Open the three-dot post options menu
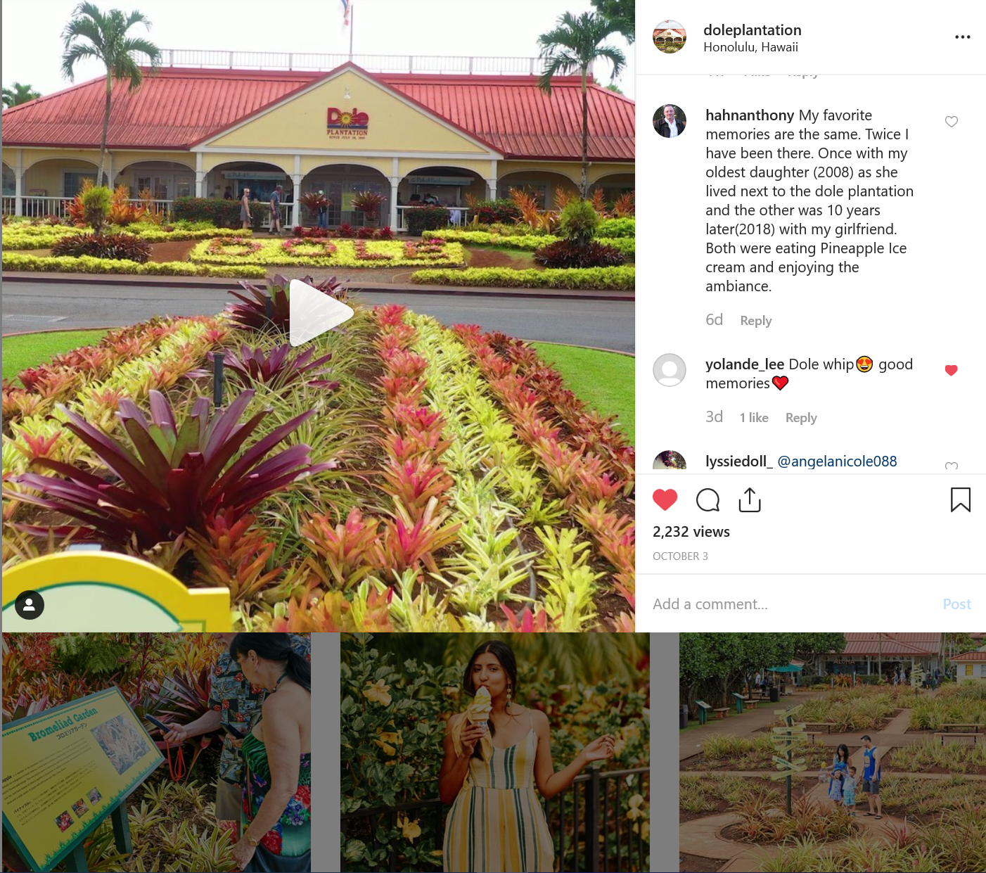 (x=963, y=37)
